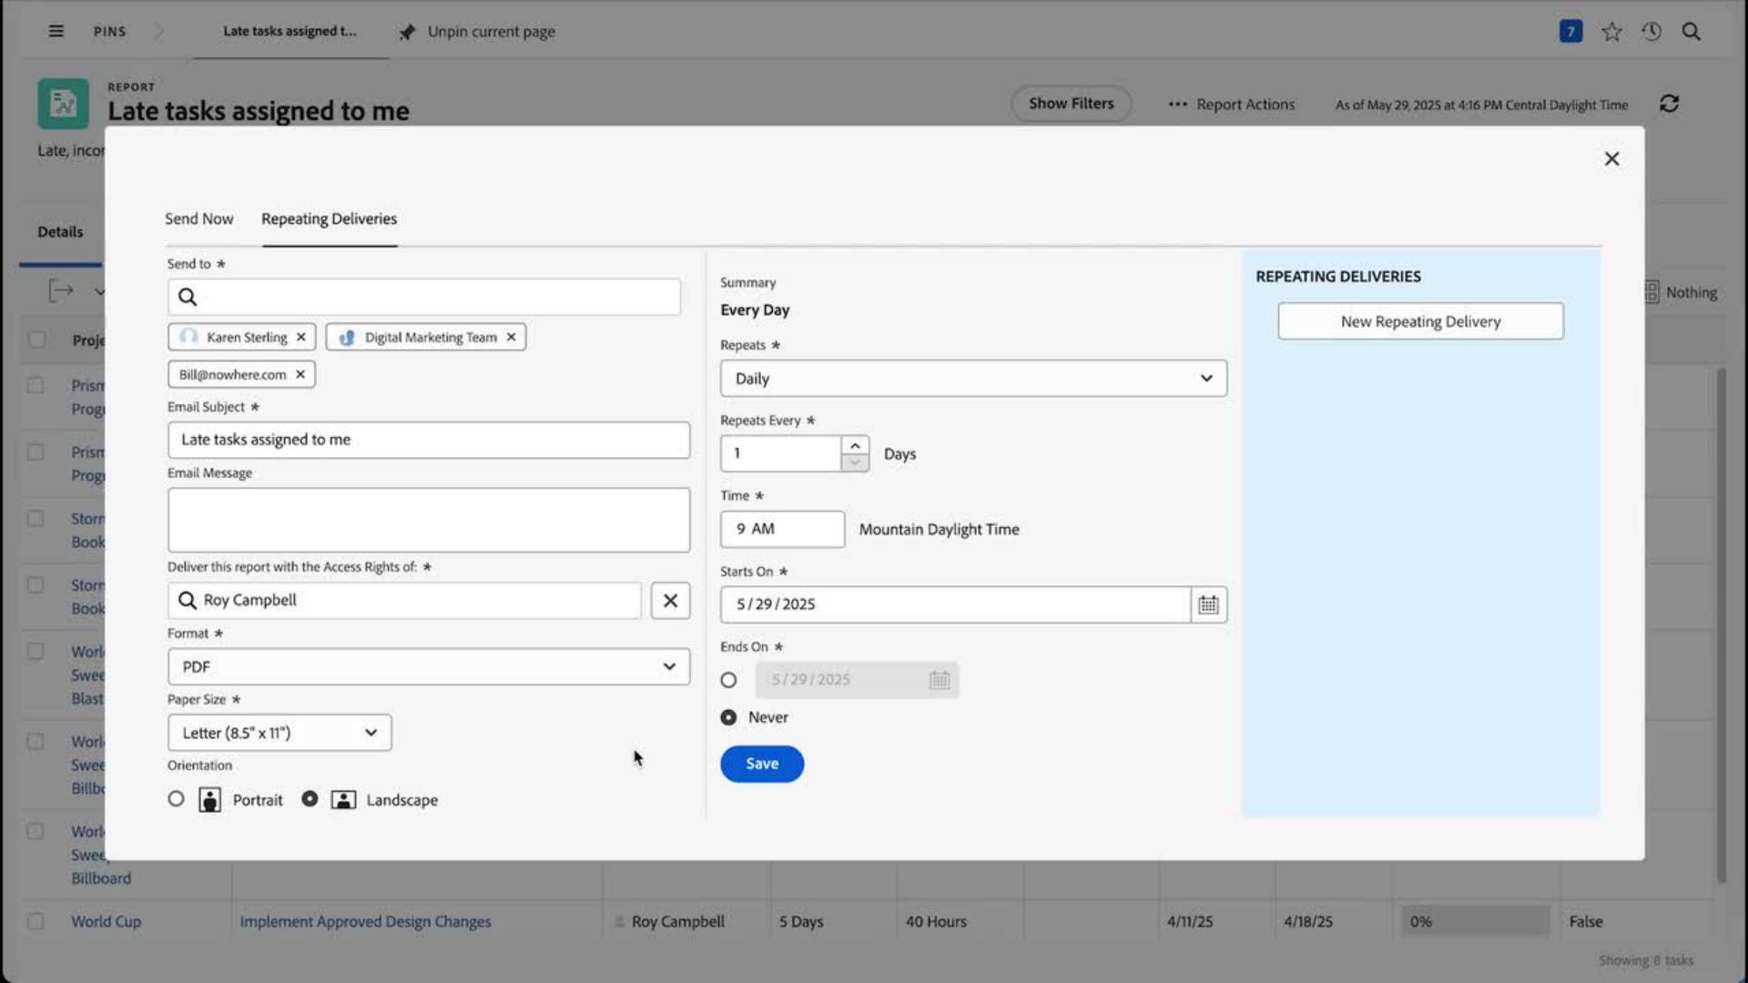
Task: Refresh the report data
Action: pos(1670,103)
